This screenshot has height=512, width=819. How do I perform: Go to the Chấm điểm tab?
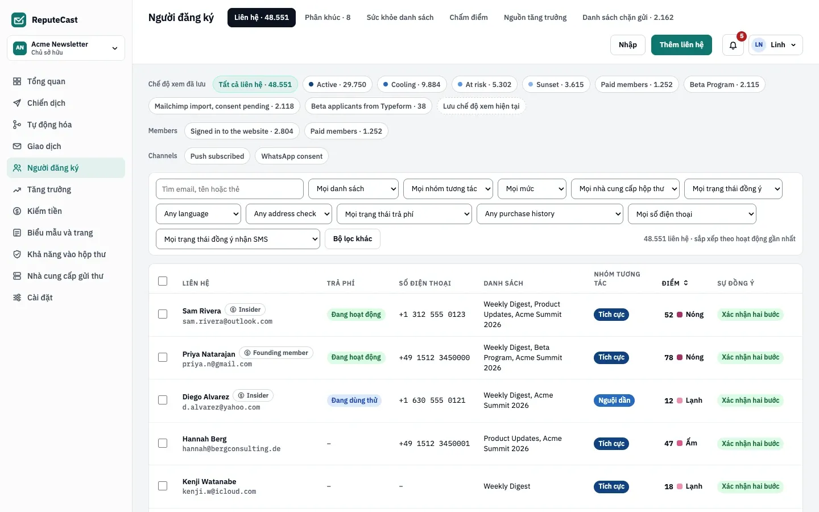(469, 18)
